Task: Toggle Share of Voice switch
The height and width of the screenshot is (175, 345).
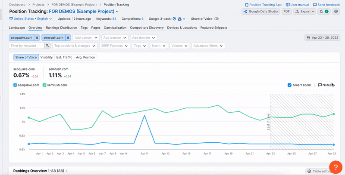Action: coord(216,19)
